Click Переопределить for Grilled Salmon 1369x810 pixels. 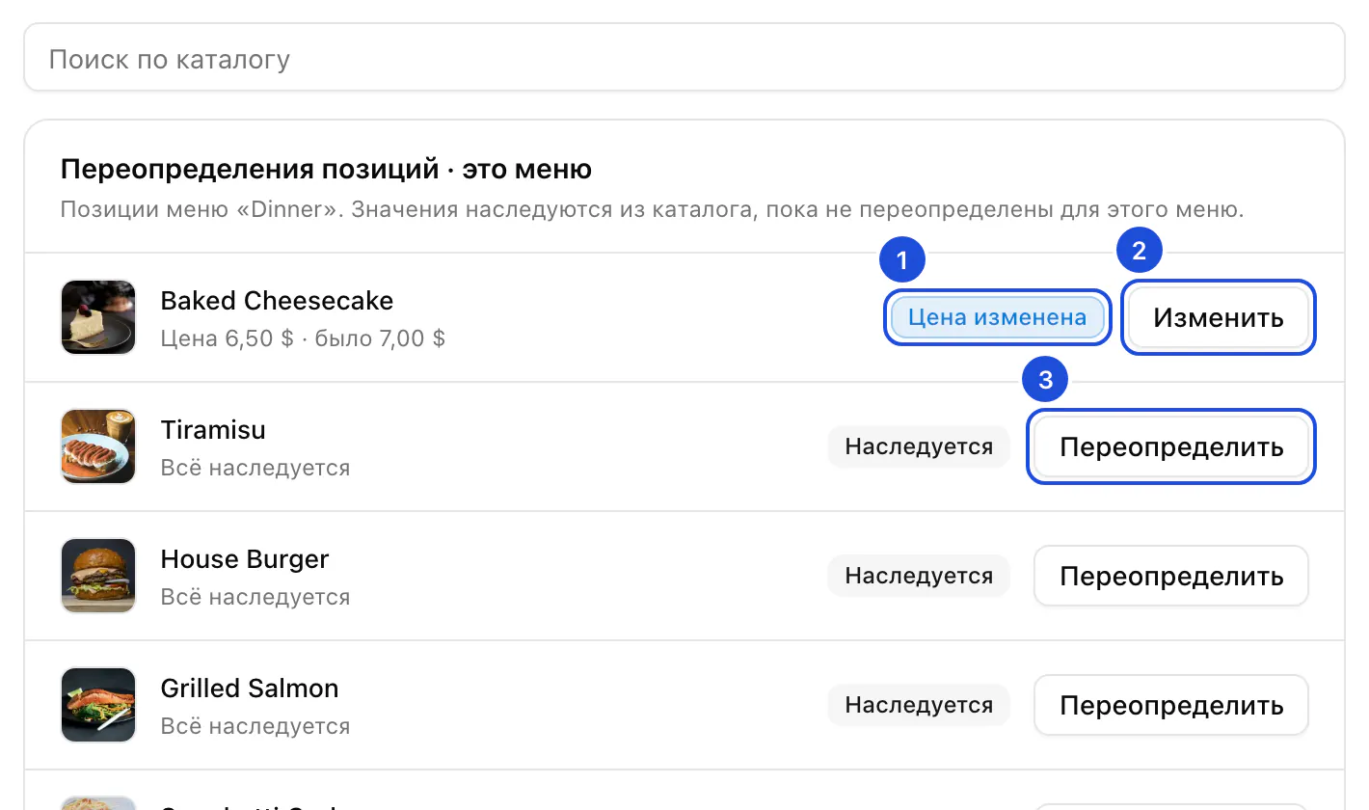(x=1171, y=705)
